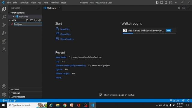Open Customize Layout icon in title bar
Image resolution: width=192 pixels, height=108 pixels.
click(x=170, y=3)
